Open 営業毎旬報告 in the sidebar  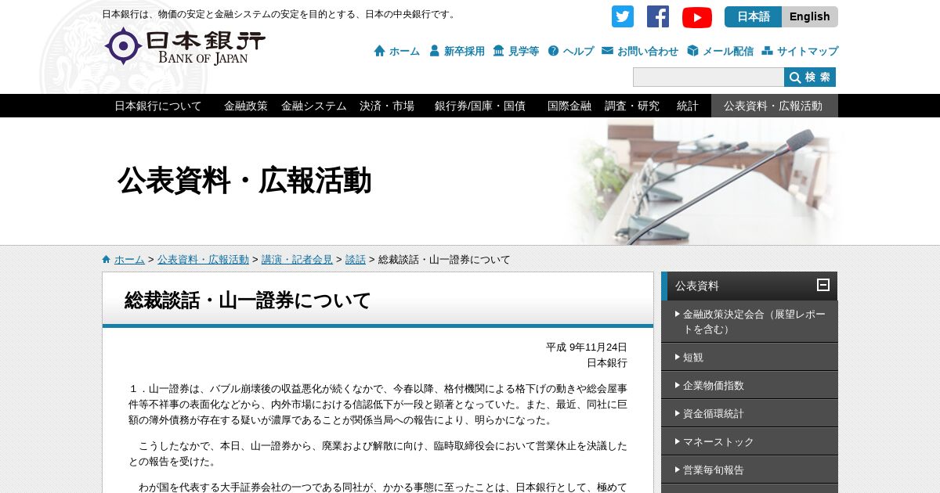click(750, 470)
